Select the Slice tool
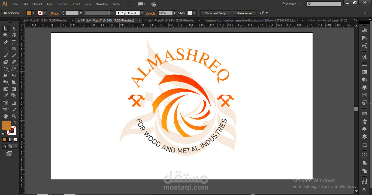This screenshot has width=372, height=195. [14, 109]
